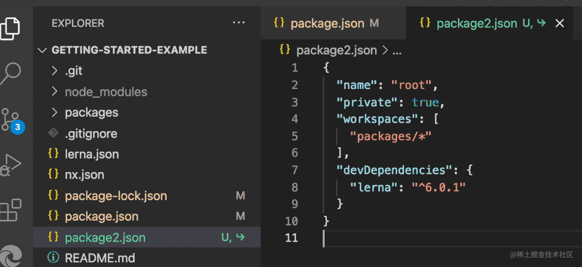This screenshot has width=582, height=267.
Task: Select the package2.json editor tab
Action: (476, 23)
